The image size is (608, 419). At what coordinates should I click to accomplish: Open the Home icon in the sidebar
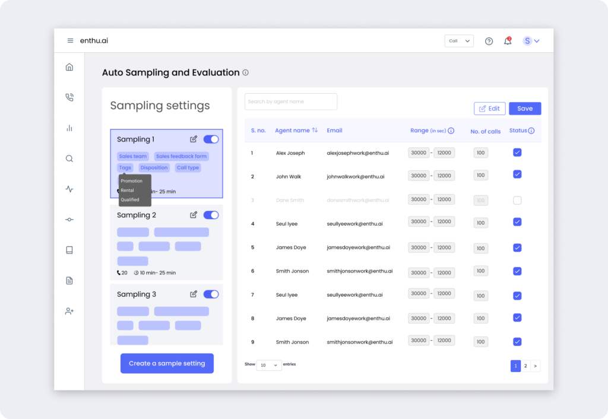pos(69,67)
